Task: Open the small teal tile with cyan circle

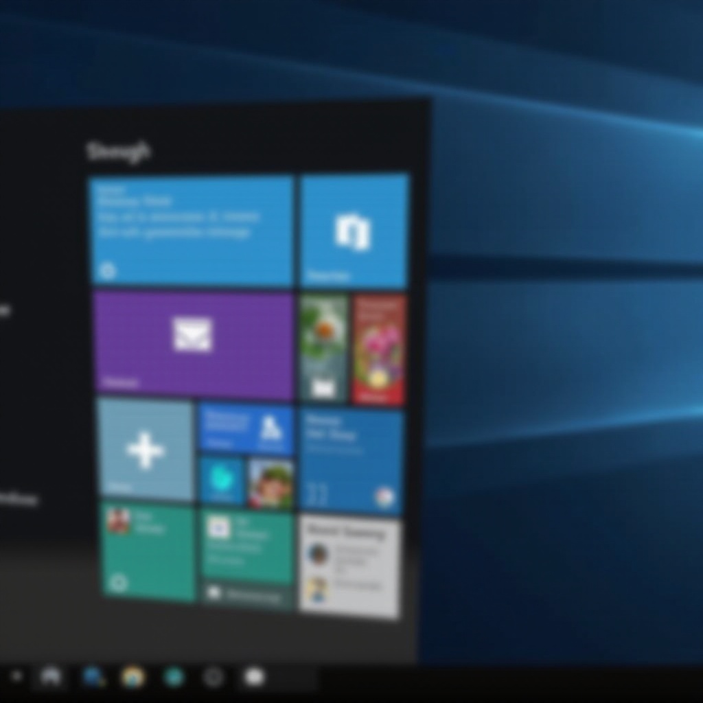Action: 222,480
